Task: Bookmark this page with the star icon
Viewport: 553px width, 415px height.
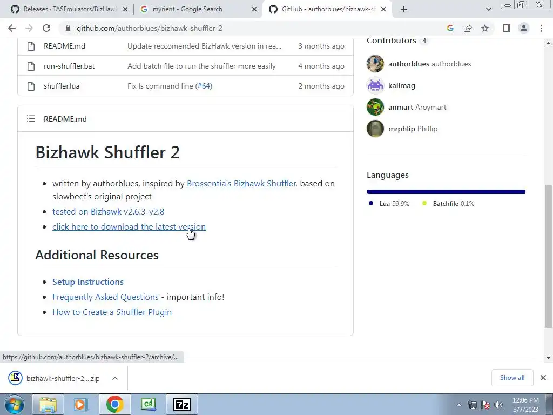Action: tap(485, 28)
